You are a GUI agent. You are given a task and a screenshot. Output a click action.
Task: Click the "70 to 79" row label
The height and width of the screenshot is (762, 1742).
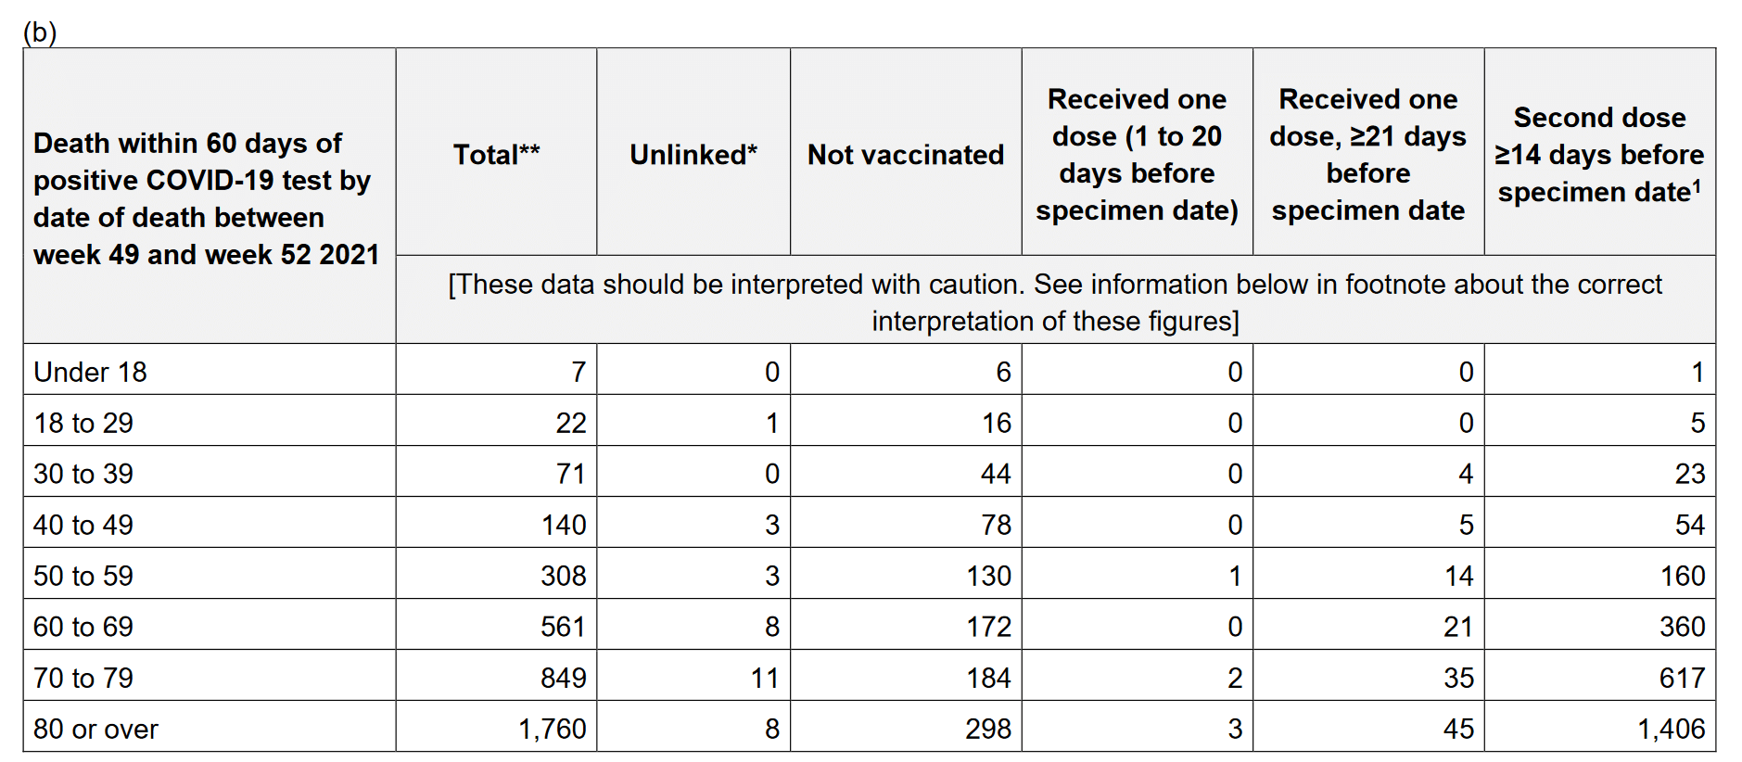pyautogui.click(x=83, y=678)
